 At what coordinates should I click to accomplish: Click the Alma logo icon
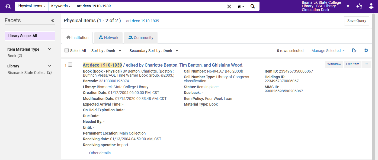click(8, 6)
